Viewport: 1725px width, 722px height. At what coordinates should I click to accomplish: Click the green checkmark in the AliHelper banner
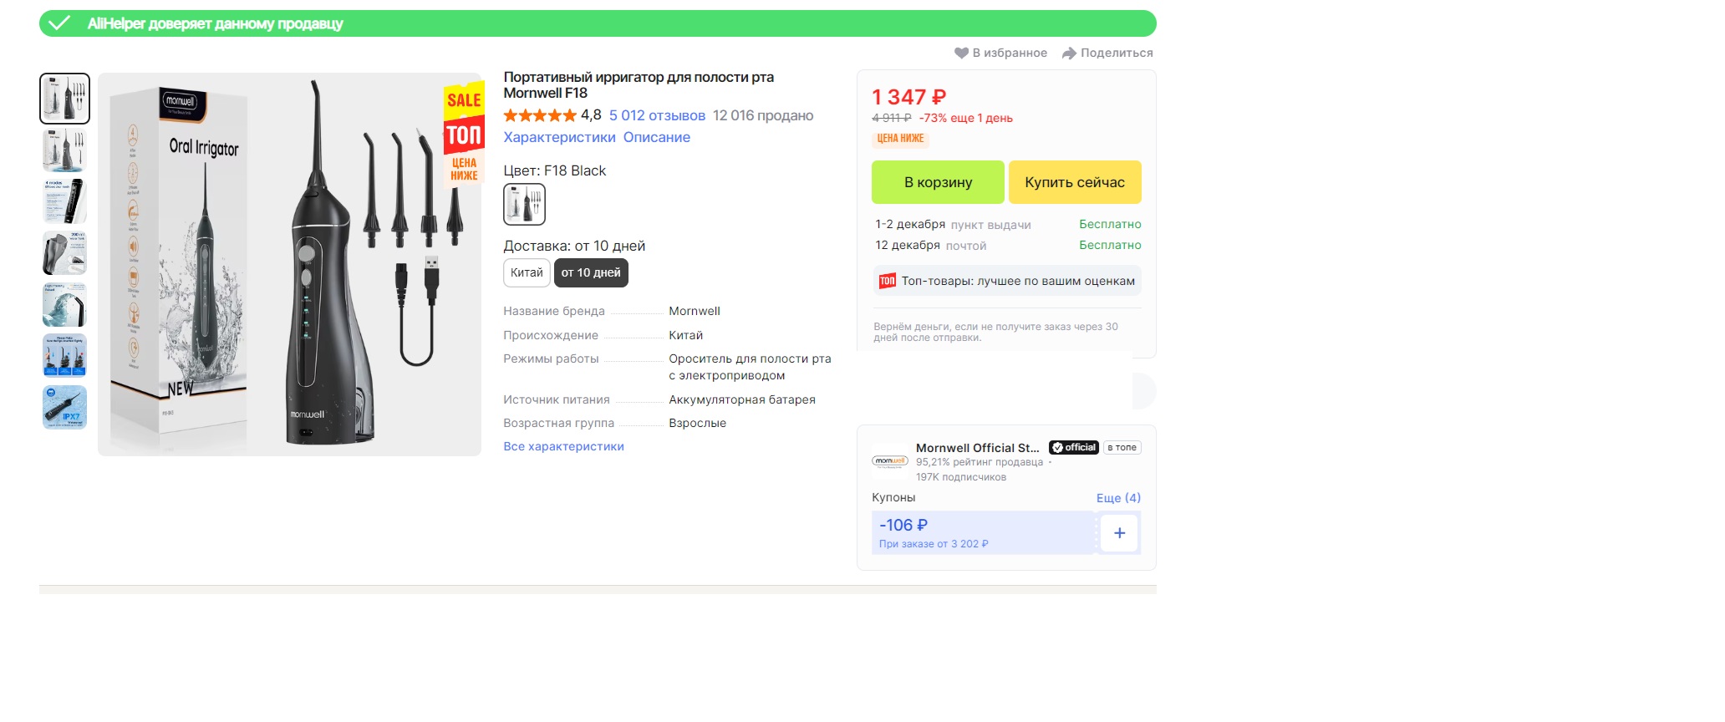[x=59, y=23]
